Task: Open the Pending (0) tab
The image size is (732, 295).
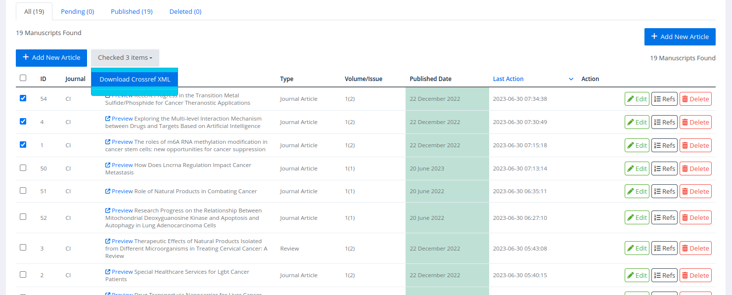Action: pyautogui.click(x=77, y=11)
